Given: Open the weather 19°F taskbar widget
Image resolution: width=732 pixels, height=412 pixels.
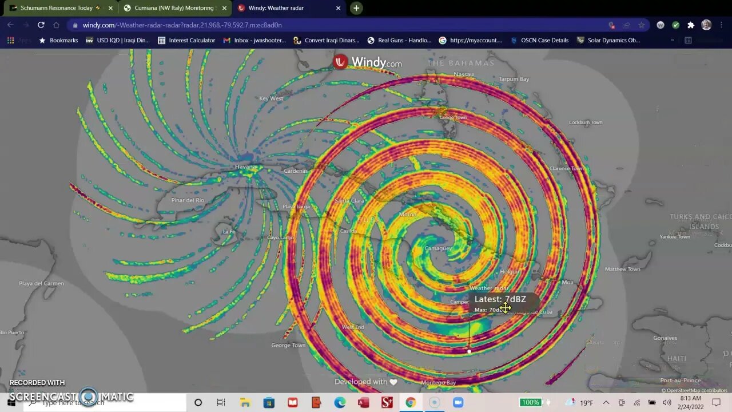Looking at the screenshot, I should [579, 403].
